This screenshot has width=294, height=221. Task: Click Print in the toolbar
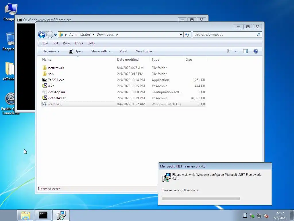point(123,51)
